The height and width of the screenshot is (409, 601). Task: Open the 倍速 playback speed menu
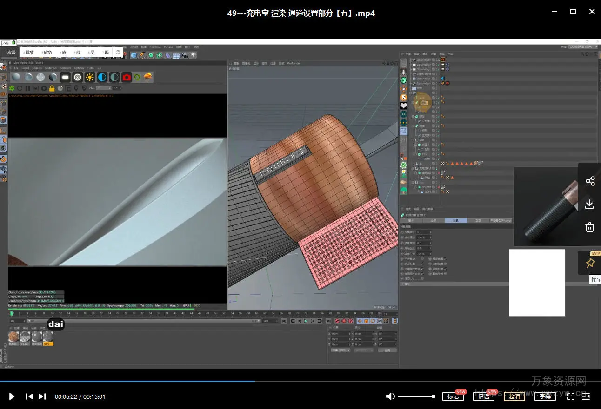click(x=484, y=396)
